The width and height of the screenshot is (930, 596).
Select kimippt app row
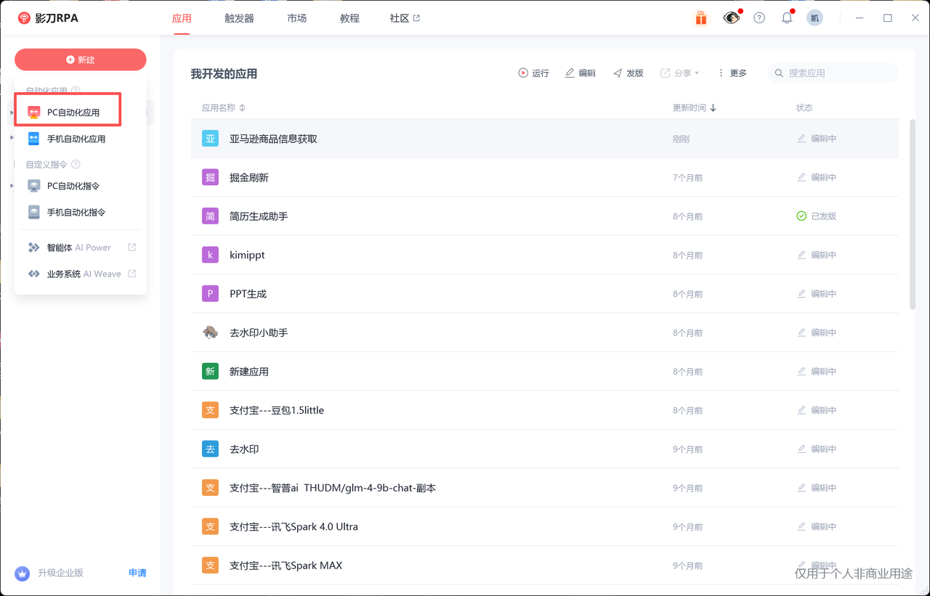544,255
